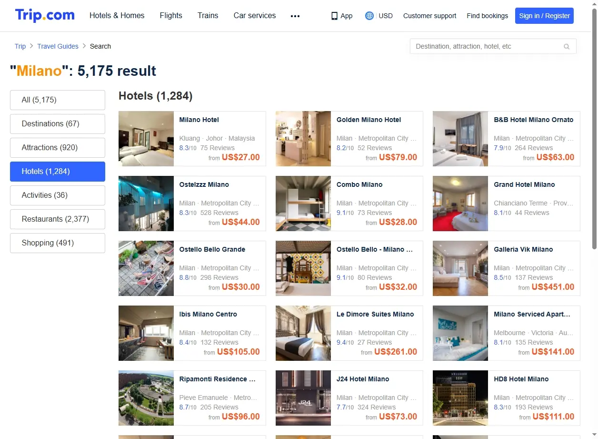Image resolution: width=598 pixels, height=439 pixels.
Task: Click "528 Reviews" on Ostelzzz Milano
Action: pyautogui.click(x=219, y=213)
